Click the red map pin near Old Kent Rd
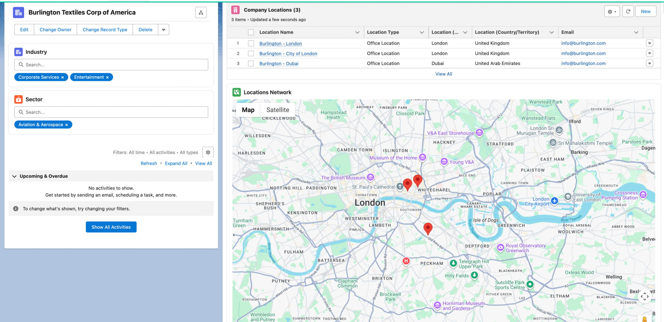 [x=428, y=228]
